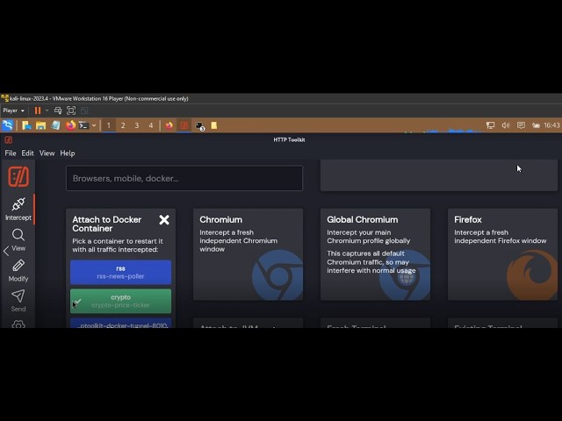Open the Modify page in sidebar
The height and width of the screenshot is (421, 562).
[18, 271]
